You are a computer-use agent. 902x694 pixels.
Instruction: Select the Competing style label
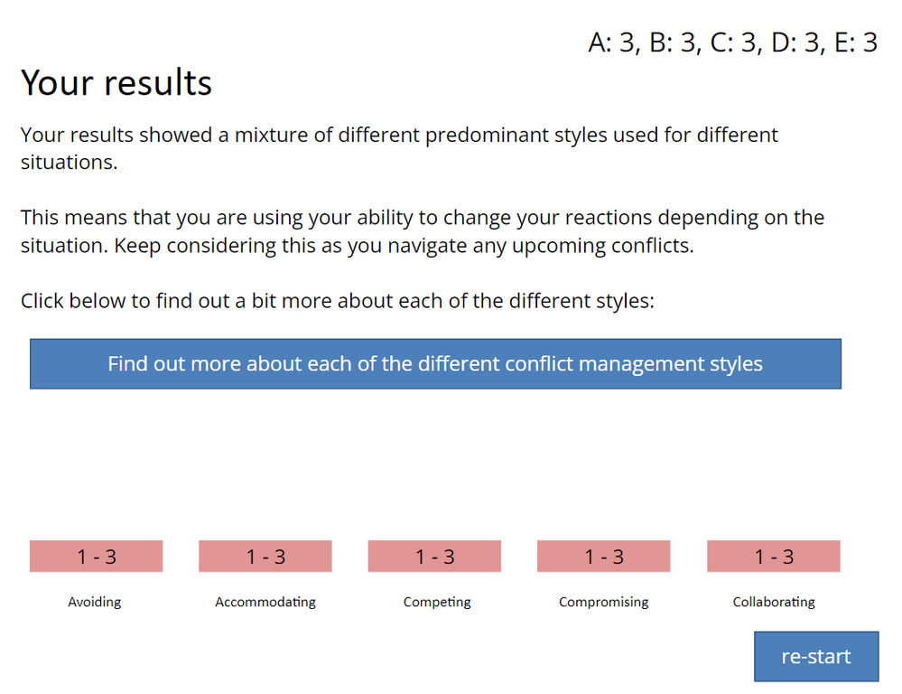(x=437, y=602)
